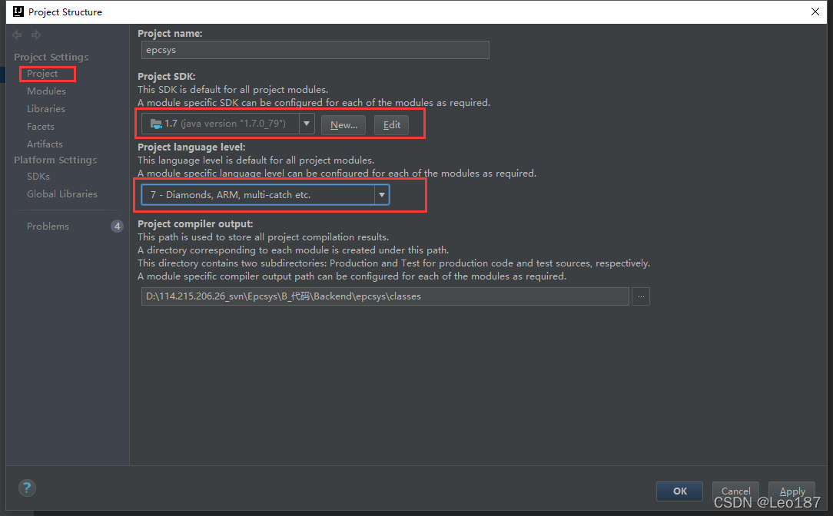Click the JDK folder icon in SDK combo
This screenshot has height=516, width=833.
[156, 124]
